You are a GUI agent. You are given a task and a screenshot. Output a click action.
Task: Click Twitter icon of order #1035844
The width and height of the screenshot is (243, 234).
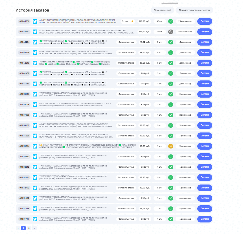point(35,146)
